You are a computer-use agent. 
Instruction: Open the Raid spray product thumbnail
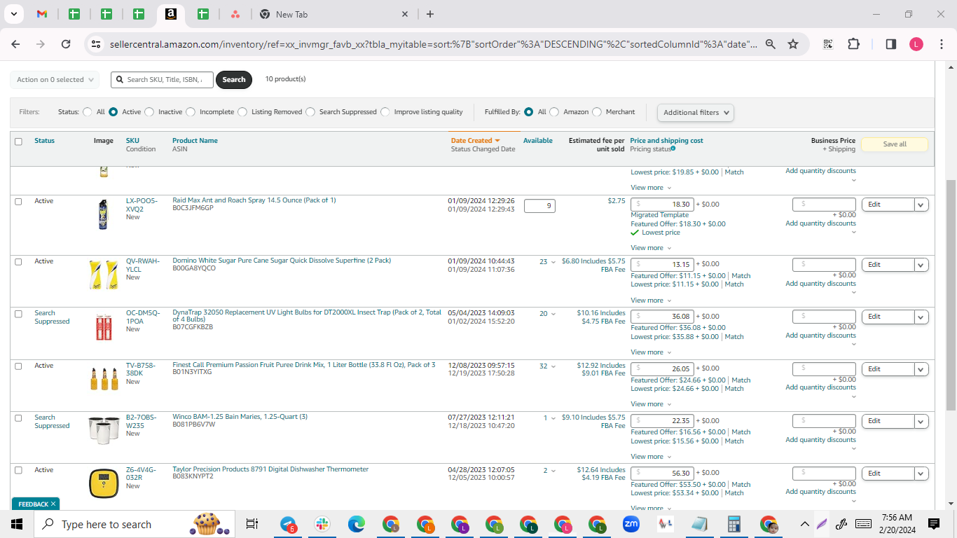(104, 215)
